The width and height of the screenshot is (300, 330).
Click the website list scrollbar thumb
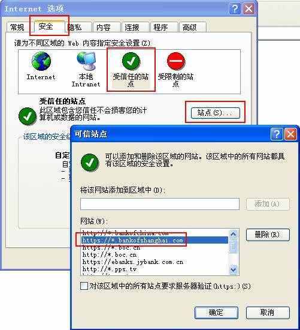tap(233, 245)
